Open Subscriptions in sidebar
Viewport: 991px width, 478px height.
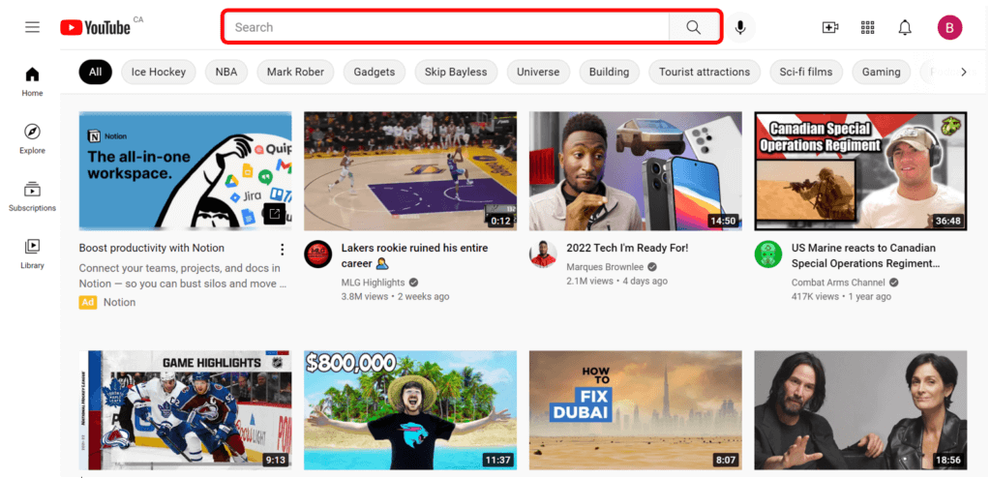(x=32, y=196)
